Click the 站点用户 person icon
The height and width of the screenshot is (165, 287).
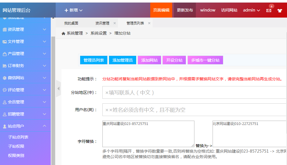pos(5,126)
